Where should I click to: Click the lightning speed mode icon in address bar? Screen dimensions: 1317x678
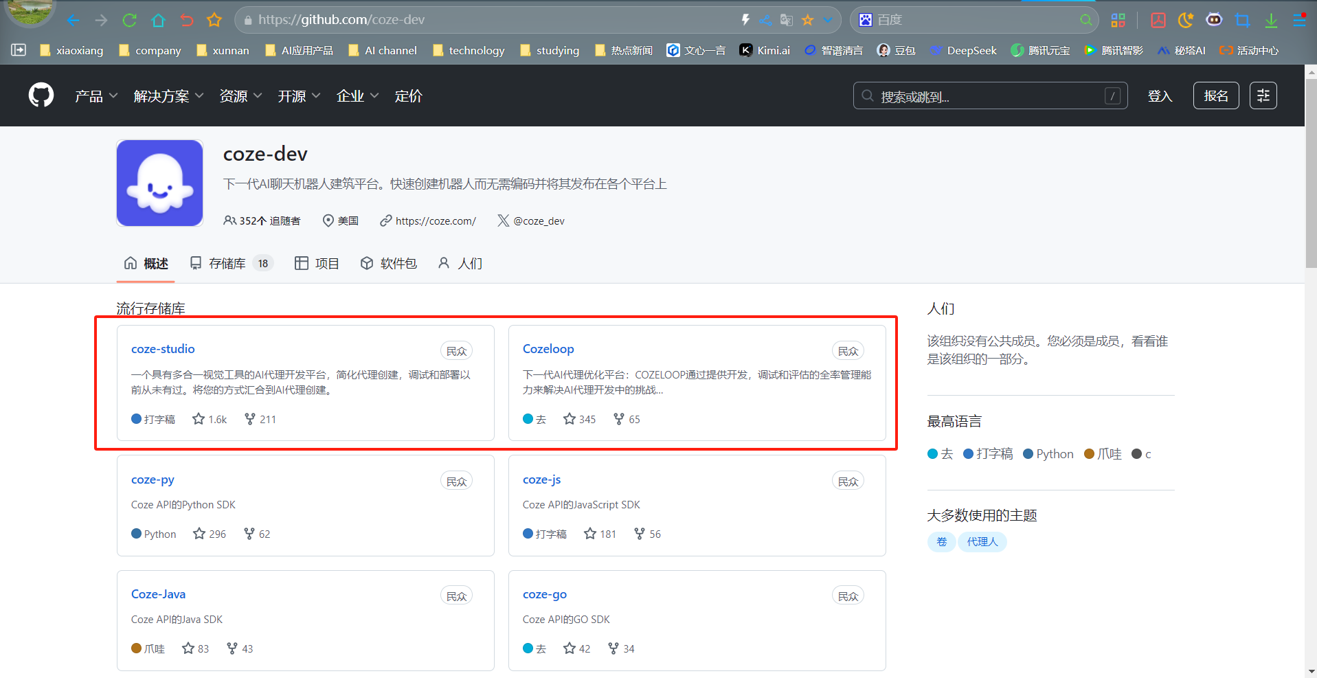point(745,20)
